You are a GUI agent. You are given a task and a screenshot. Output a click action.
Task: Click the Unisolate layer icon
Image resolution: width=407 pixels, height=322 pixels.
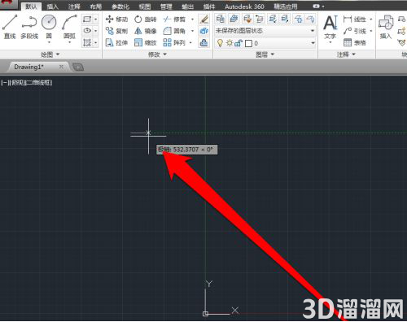pos(285,19)
